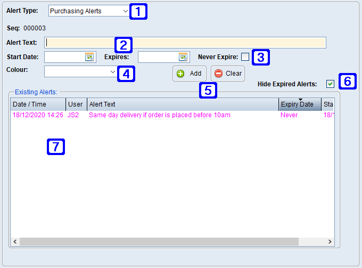
Task: Click the right scroll arrow of alerts table
Action: pos(331,241)
